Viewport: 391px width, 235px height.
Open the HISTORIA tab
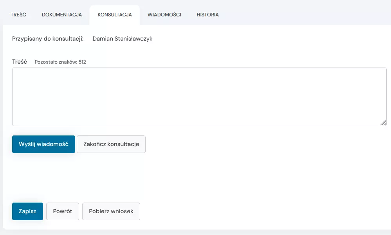pyautogui.click(x=207, y=14)
